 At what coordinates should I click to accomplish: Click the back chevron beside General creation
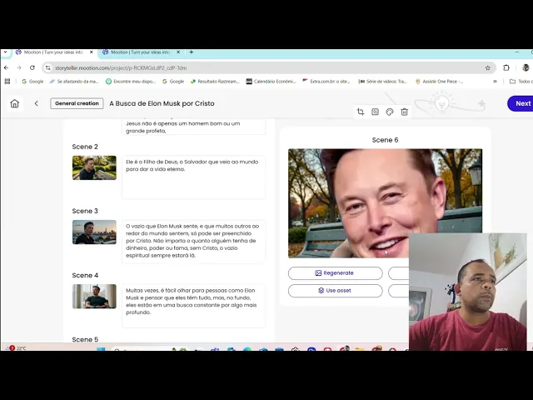(x=37, y=103)
